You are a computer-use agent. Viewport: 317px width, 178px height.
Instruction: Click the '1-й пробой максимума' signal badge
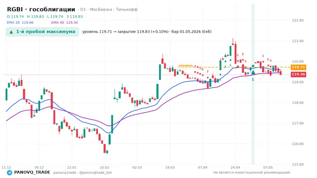42,32
